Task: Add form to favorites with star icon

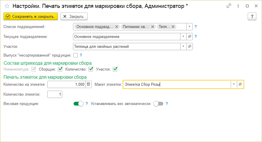Action: coord(7,6)
